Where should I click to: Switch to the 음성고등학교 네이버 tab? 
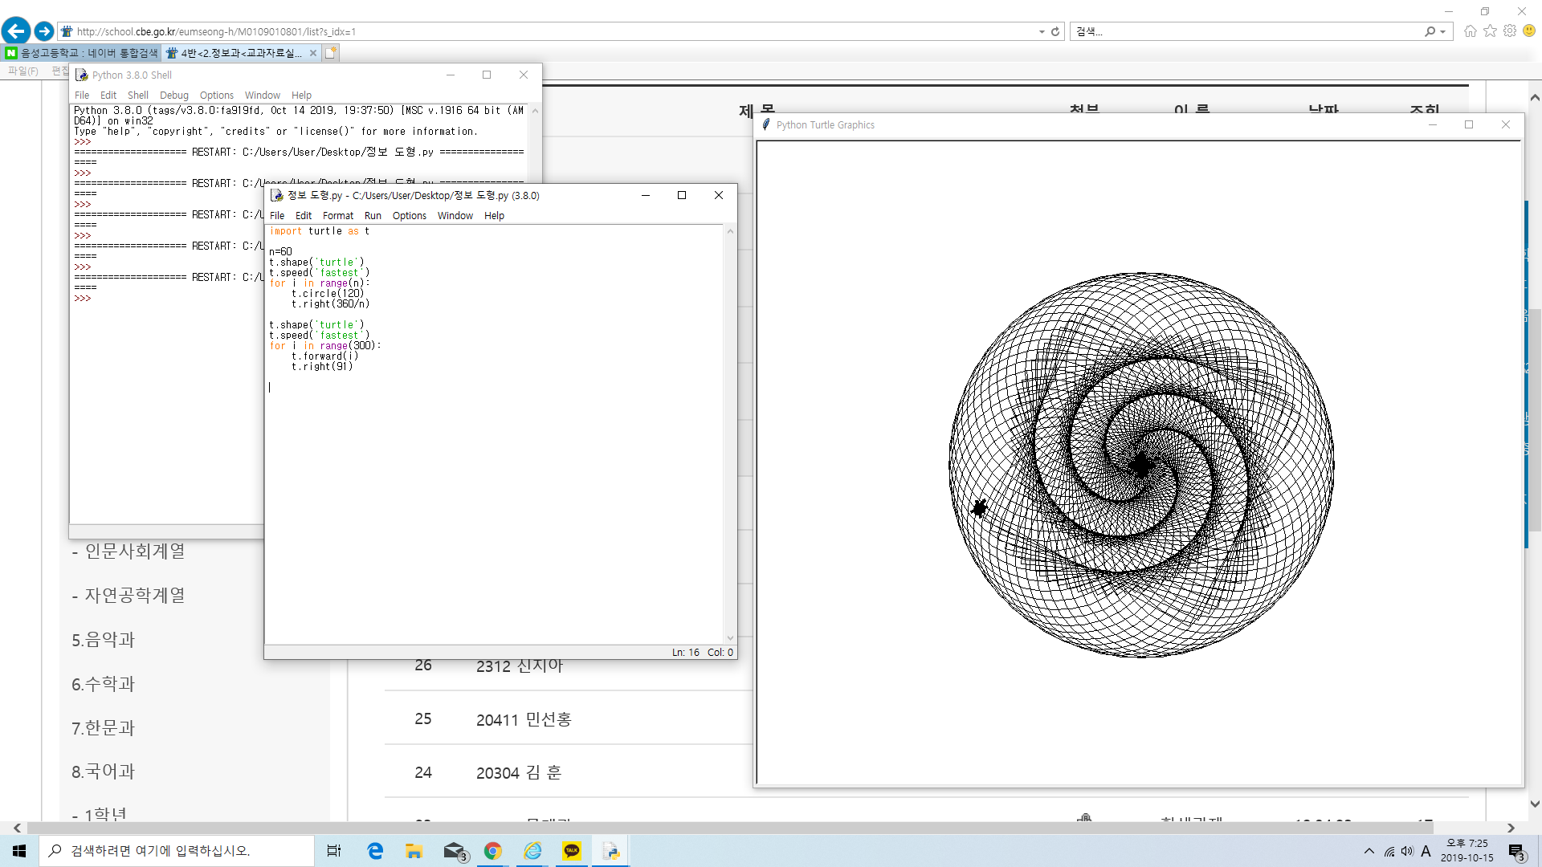tap(81, 53)
